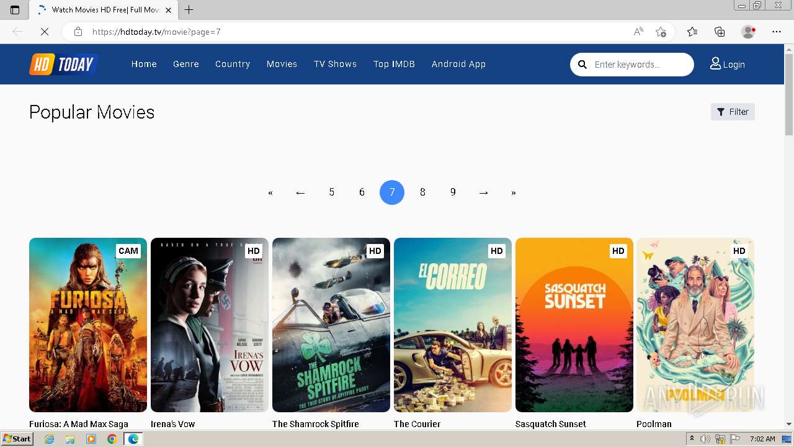The height and width of the screenshot is (447, 794).
Task: Click The Courier title link
Action: click(417, 424)
